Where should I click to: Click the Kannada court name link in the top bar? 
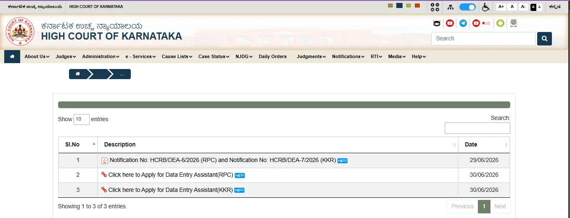click(x=34, y=7)
